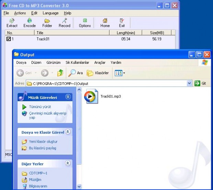Viewport: 213px width, 190px height.
Task: Collapse the Dosya ve Klasör Görevleri panel
Action: [x=68, y=132]
